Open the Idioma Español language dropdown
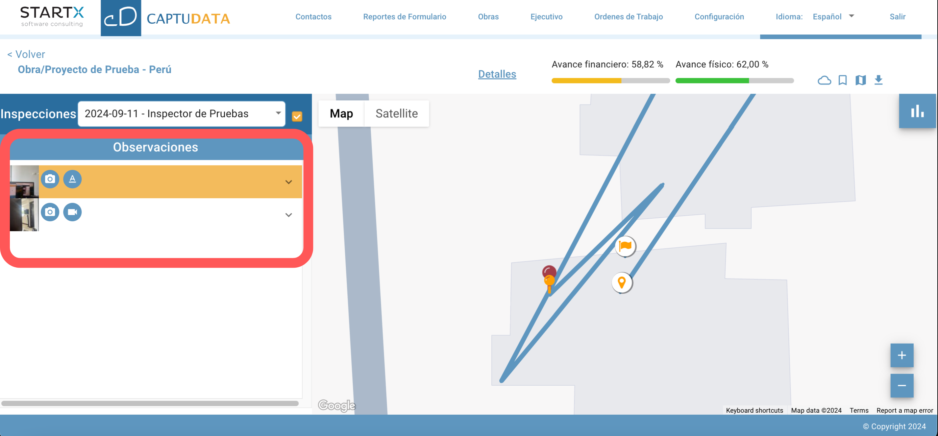The image size is (938, 436). (x=833, y=16)
